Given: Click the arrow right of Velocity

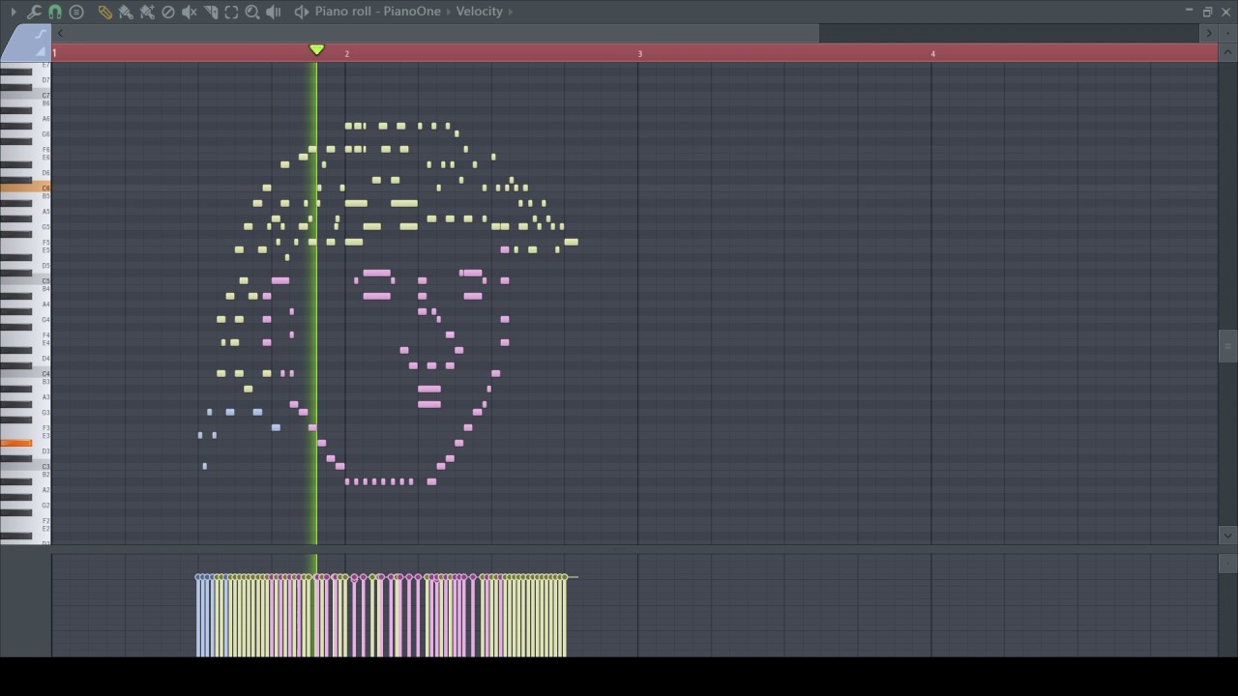Looking at the screenshot, I should [512, 12].
